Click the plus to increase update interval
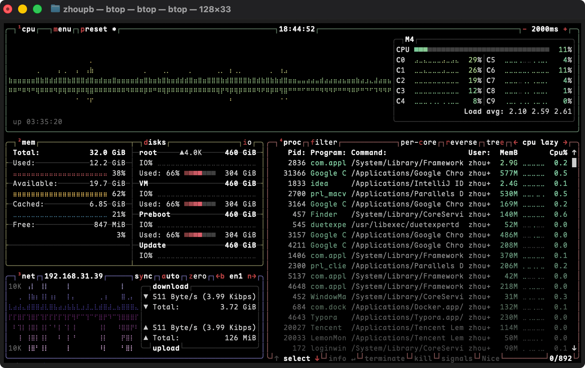Screen dimensions: 585x368 pyautogui.click(x=565, y=29)
